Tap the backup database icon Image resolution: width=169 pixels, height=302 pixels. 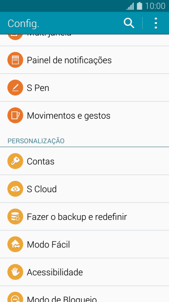click(15, 217)
